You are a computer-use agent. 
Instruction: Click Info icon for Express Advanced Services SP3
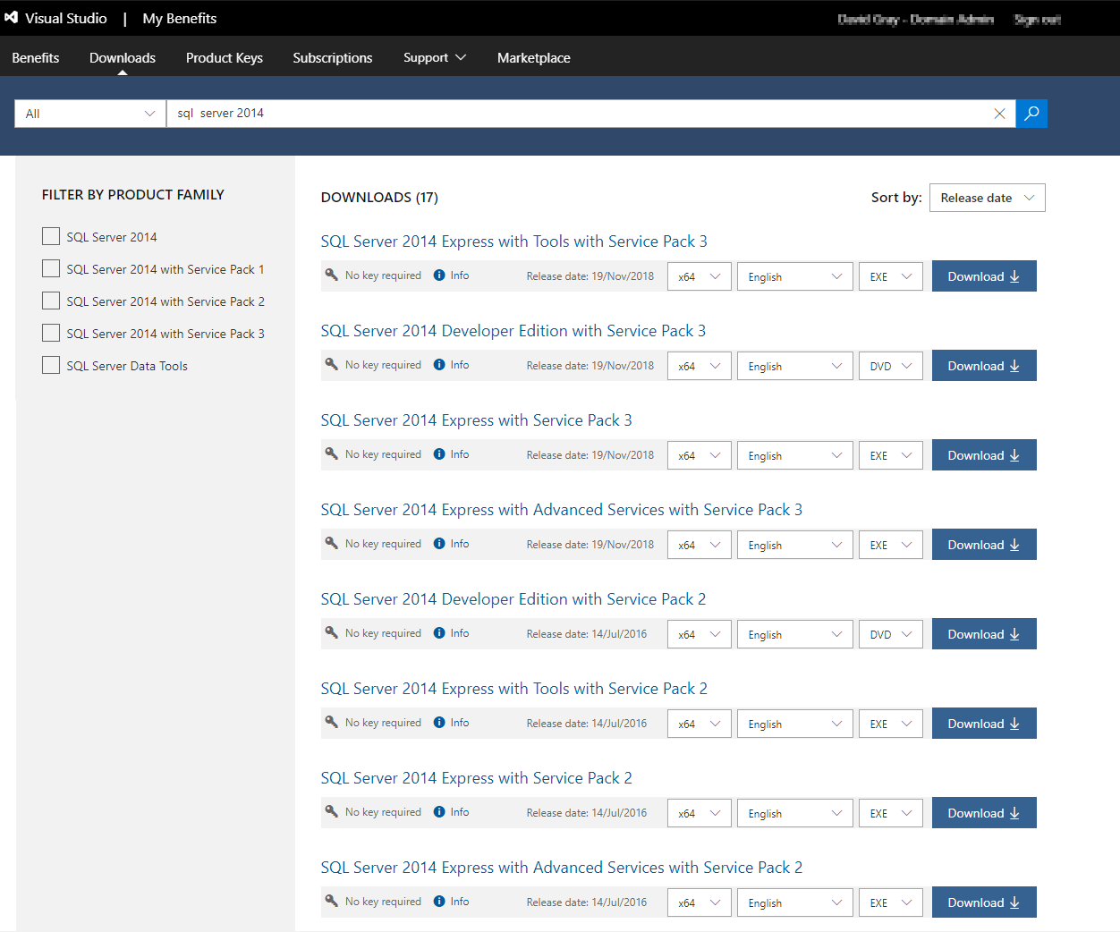click(x=439, y=544)
